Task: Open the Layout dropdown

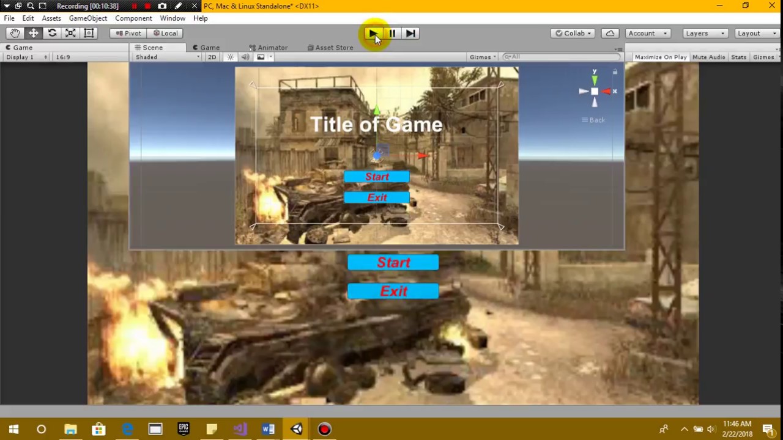Action: point(756,33)
